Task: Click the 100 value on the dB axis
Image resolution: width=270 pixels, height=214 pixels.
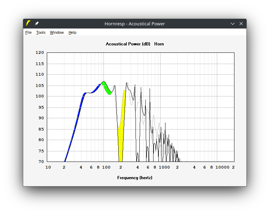Action: pyautogui.click(x=40, y=96)
